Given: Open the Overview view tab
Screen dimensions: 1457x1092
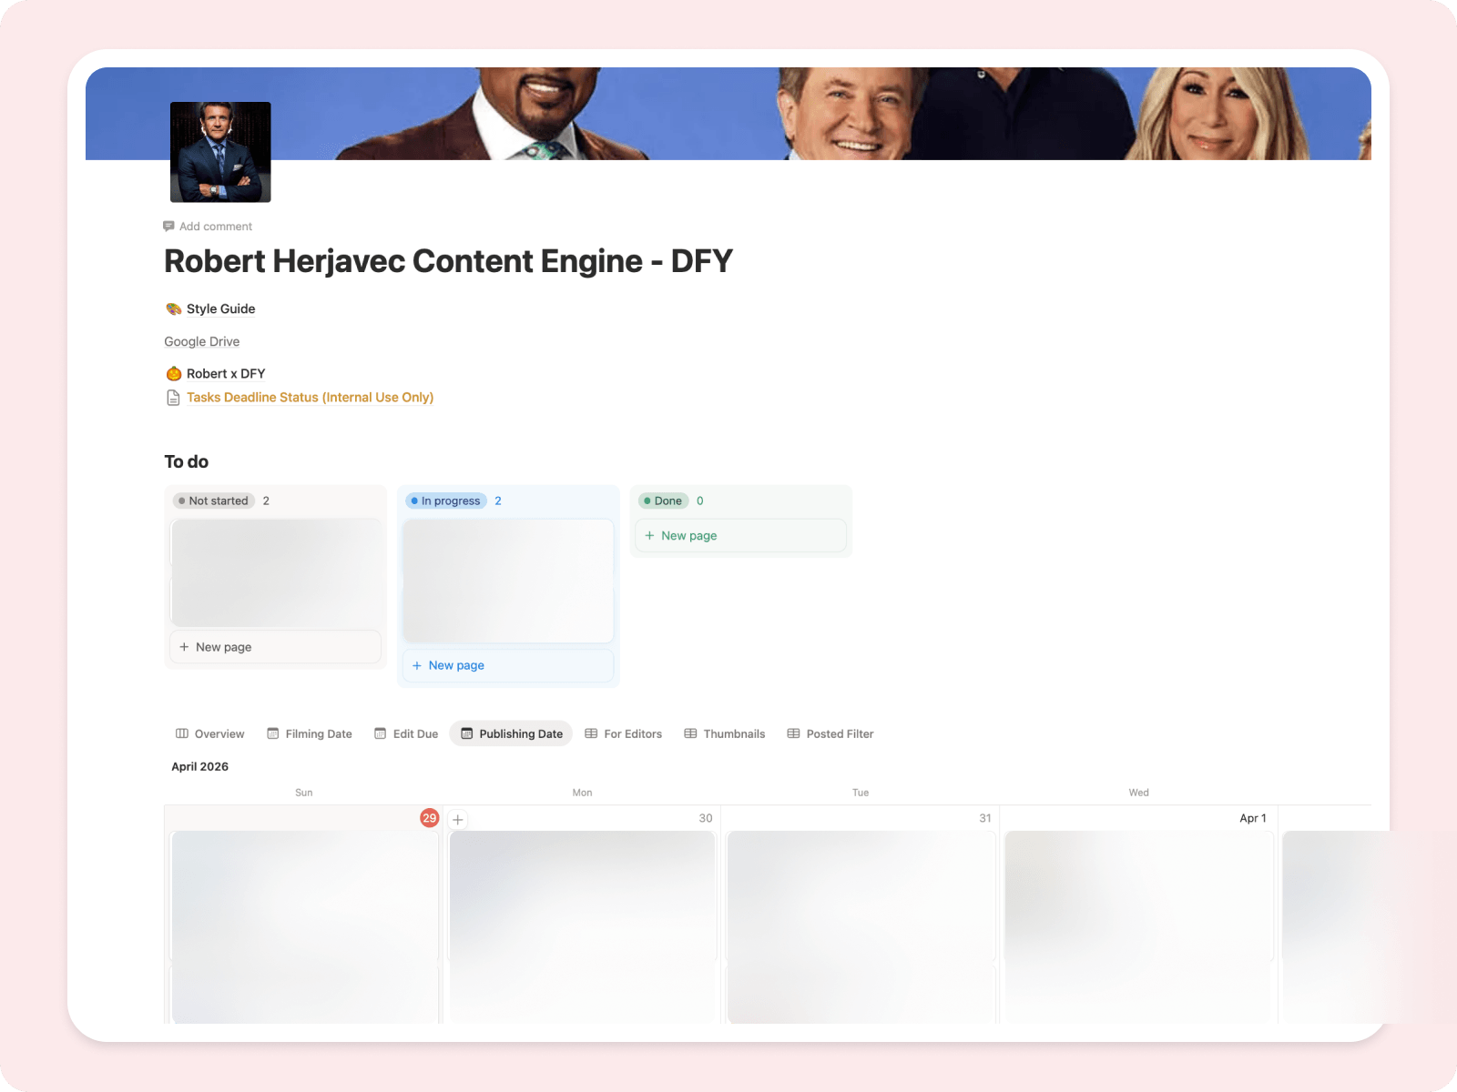Looking at the screenshot, I should (x=209, y=733).
